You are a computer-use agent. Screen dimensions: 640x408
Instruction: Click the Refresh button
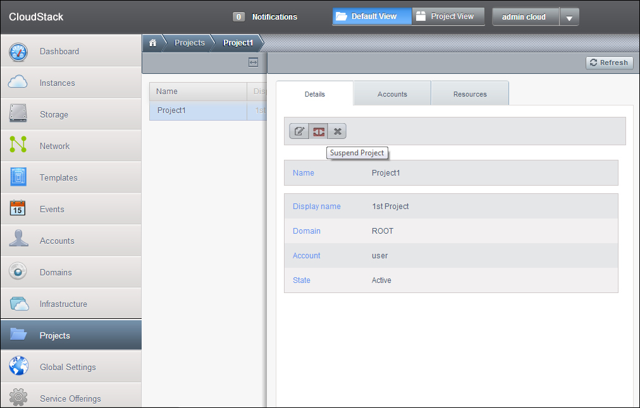609,63
